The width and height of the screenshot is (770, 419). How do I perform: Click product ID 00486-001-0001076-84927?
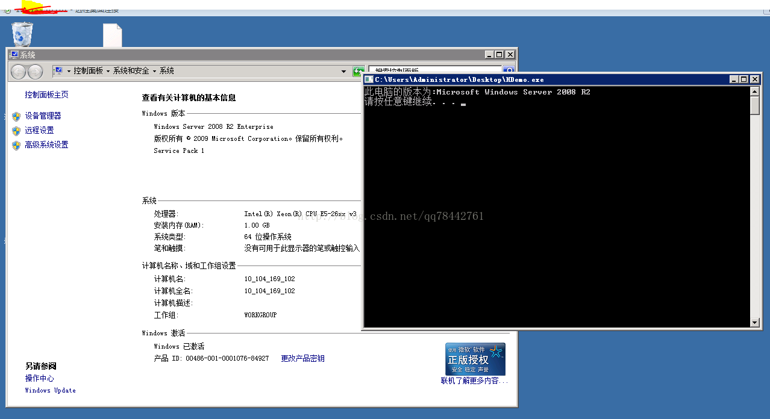[227, 358]
